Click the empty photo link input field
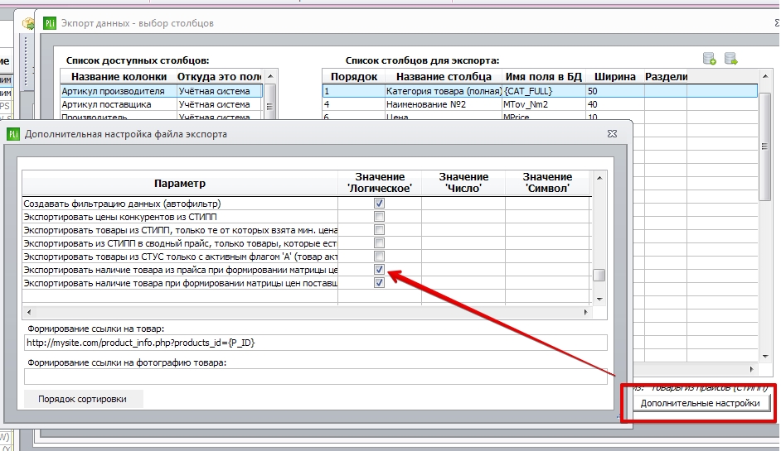Screen dimensions: 781x451 315,377
